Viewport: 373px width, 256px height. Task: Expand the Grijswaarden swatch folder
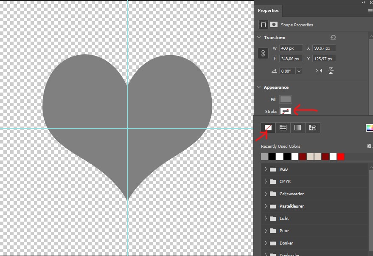coord(266,194)
